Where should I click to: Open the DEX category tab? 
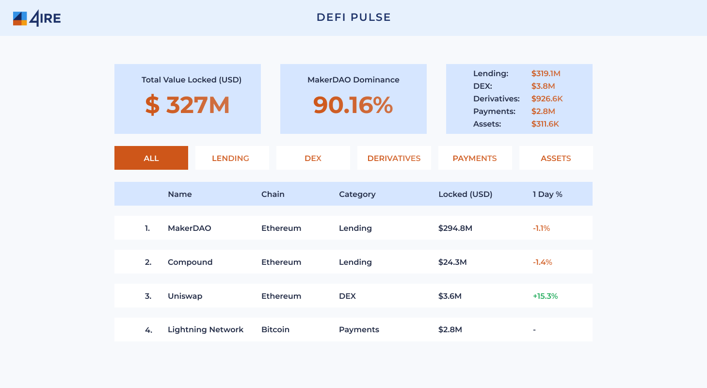(x=313, y=158)
